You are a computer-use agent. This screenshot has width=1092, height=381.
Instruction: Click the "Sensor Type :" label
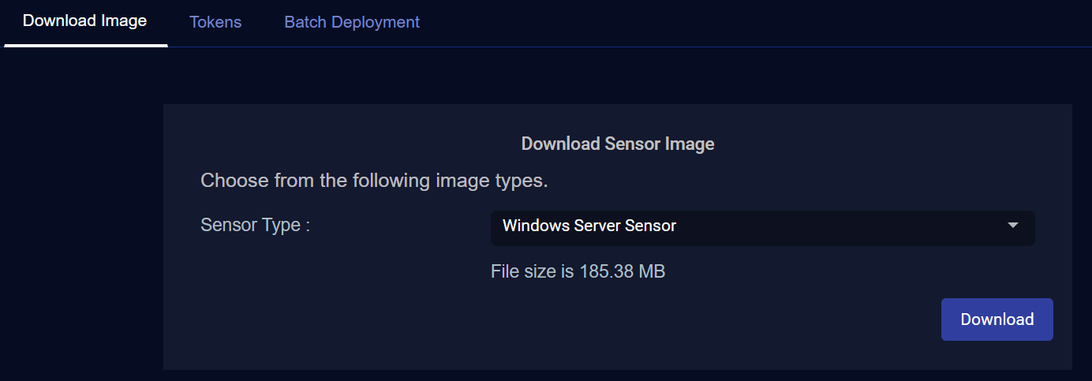click(x=256, y=225)
